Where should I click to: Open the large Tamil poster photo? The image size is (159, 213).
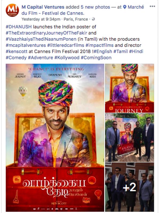pyautogui.click(x=55, y=137)
